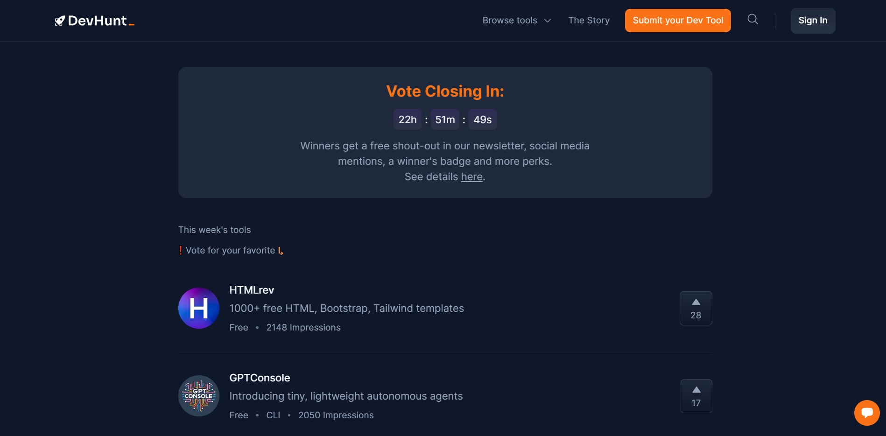Viewport: 886px width, 436px height.
Task: Click GPTConsole autonomous agents description
Action: [x=346, y=396]
